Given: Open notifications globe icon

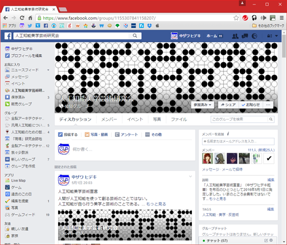Looking at the screenshot, I should 255,36.
